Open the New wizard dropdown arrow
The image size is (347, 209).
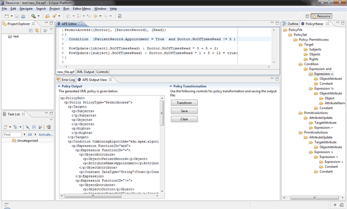click(12, 16)
